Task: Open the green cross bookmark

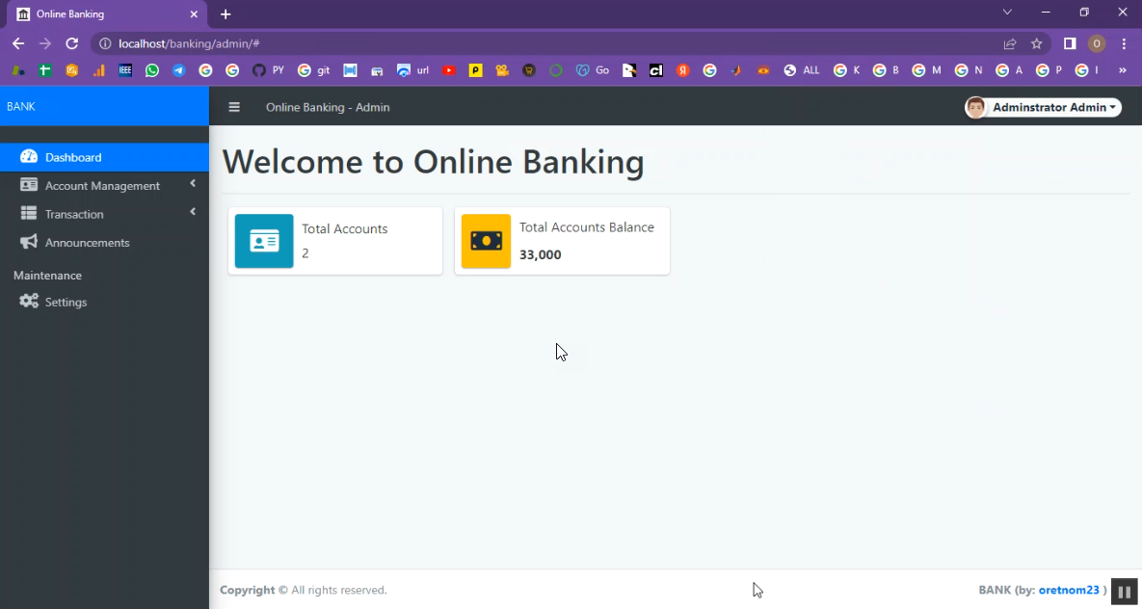Action: pyautogui.click(x=45, y=70)
